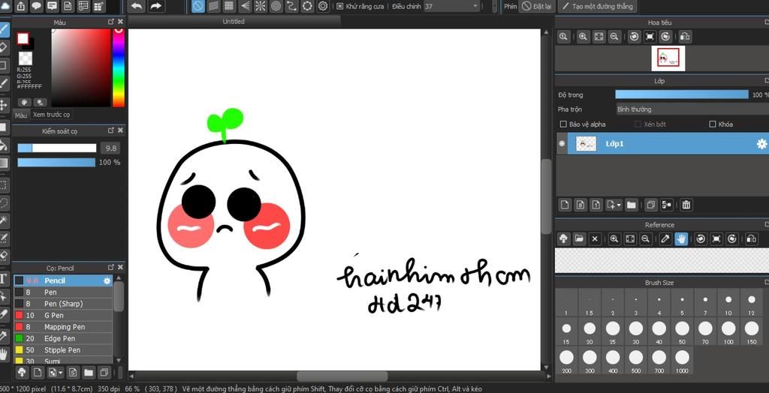This screenshot has width=769, height=393.
Task: Enable the crisscross grid snap guide
Action: tap(228, 6)
